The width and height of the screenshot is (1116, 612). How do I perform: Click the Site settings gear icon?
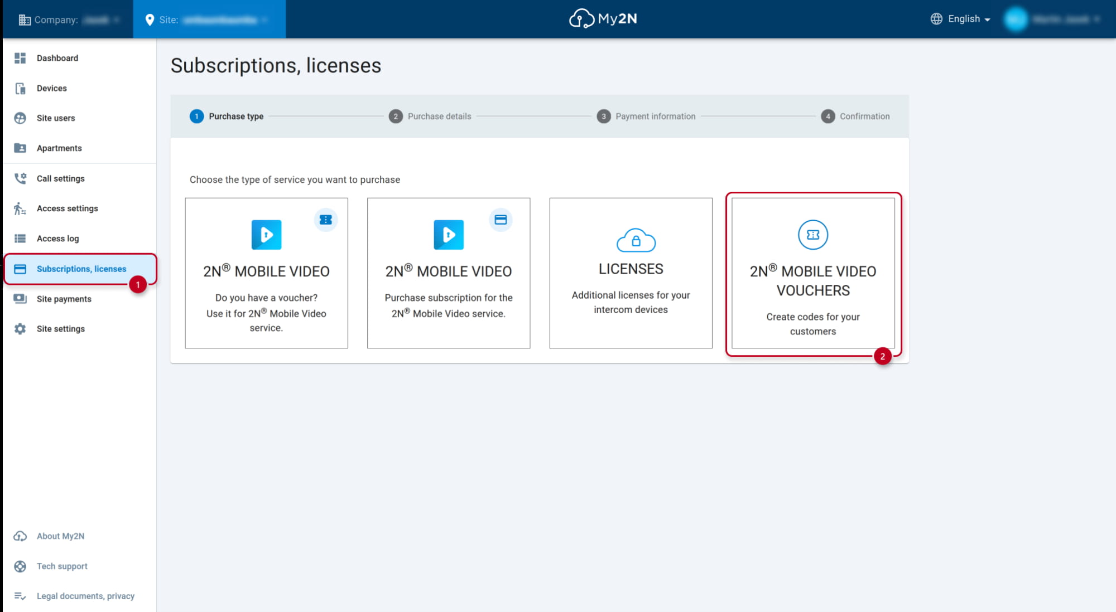[20, 329]
